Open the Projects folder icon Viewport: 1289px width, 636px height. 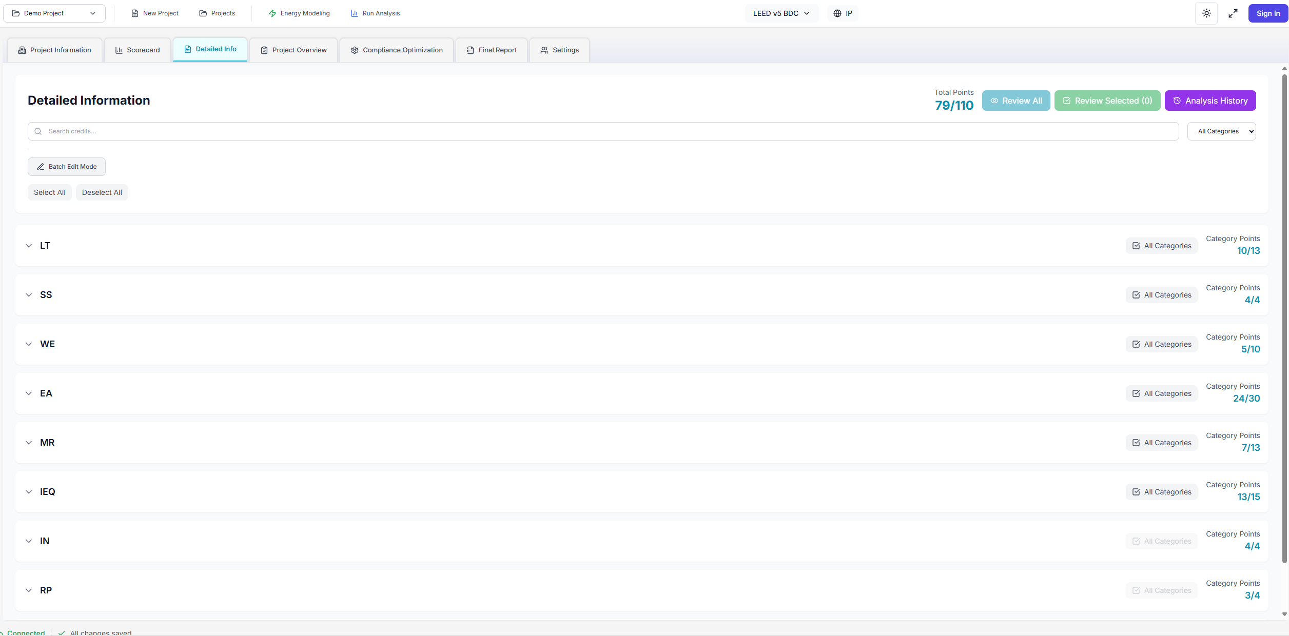(203, 13)
